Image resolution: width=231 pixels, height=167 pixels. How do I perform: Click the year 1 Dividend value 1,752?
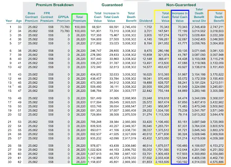pos(148,27)
